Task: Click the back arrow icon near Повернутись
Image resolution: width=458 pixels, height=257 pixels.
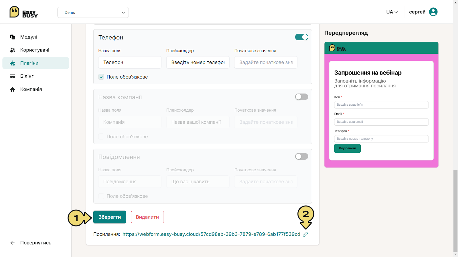Action: pyautogui.click(x=12, y=243)
